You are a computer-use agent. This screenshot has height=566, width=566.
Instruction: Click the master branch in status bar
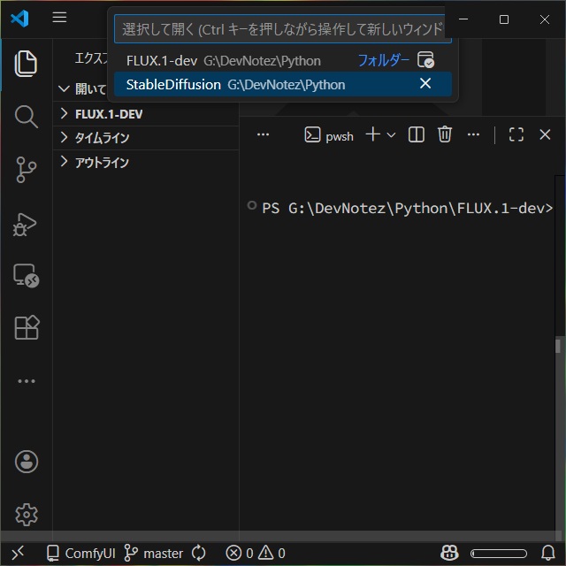coord(153,554)
